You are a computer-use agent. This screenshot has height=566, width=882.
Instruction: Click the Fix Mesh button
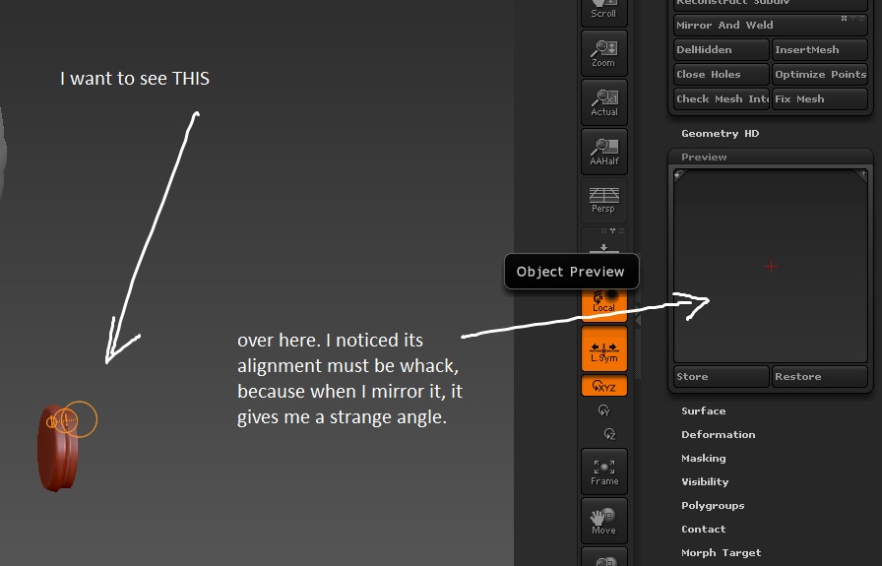[820, 99]
